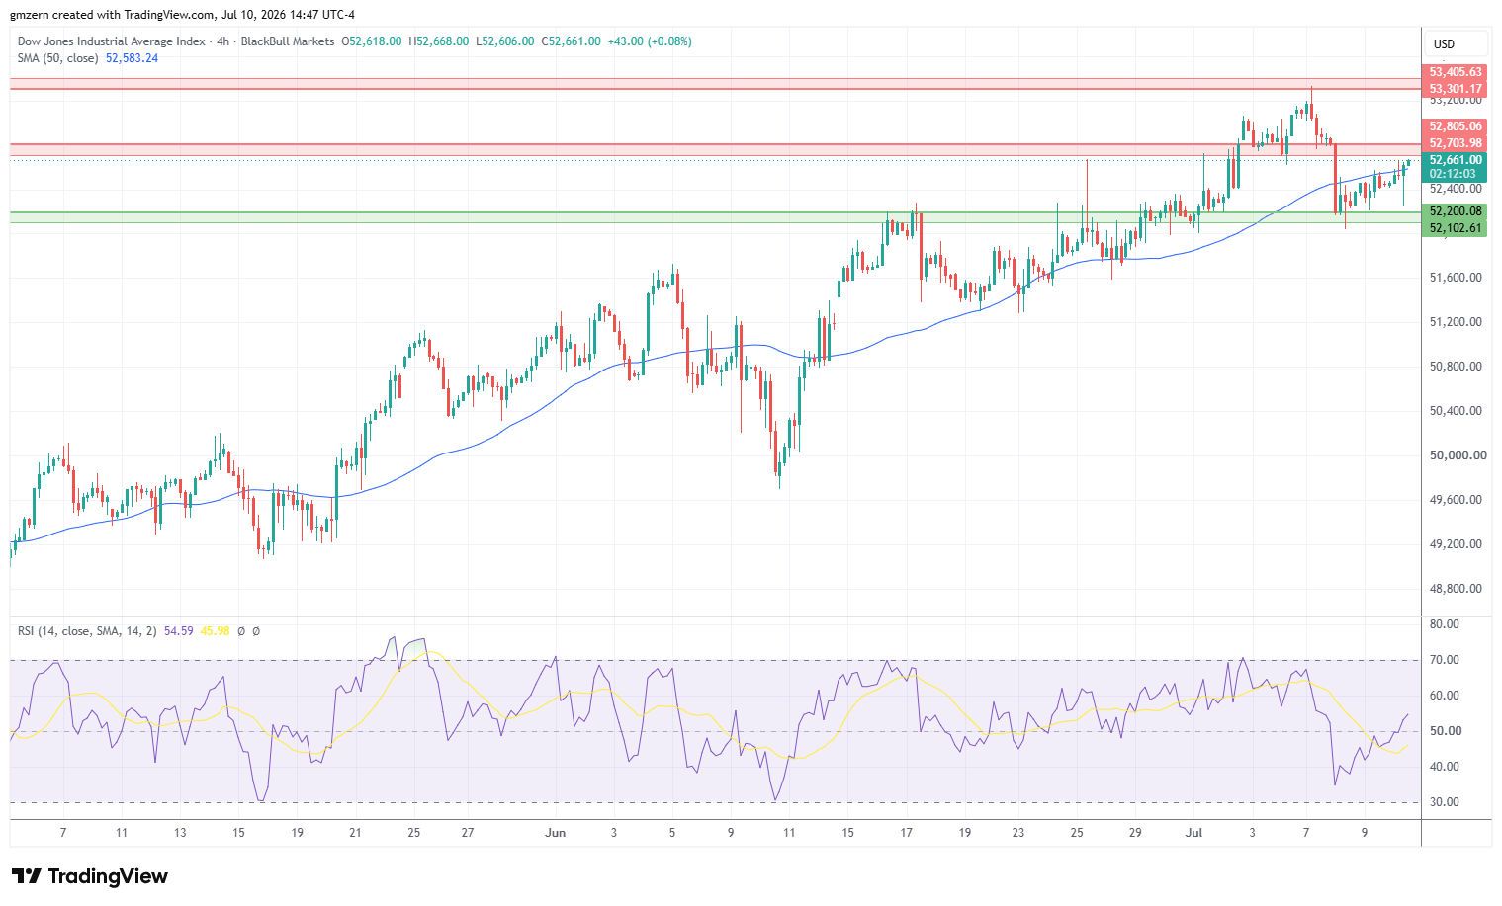The height and width of the screenshot is (906, 1502).
Task: Select the SMA value 52,583.24
Action: point(132,58)
